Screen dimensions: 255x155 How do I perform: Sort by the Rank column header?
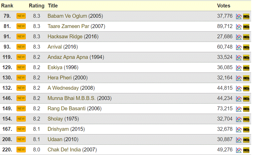[x=7, y=6]
